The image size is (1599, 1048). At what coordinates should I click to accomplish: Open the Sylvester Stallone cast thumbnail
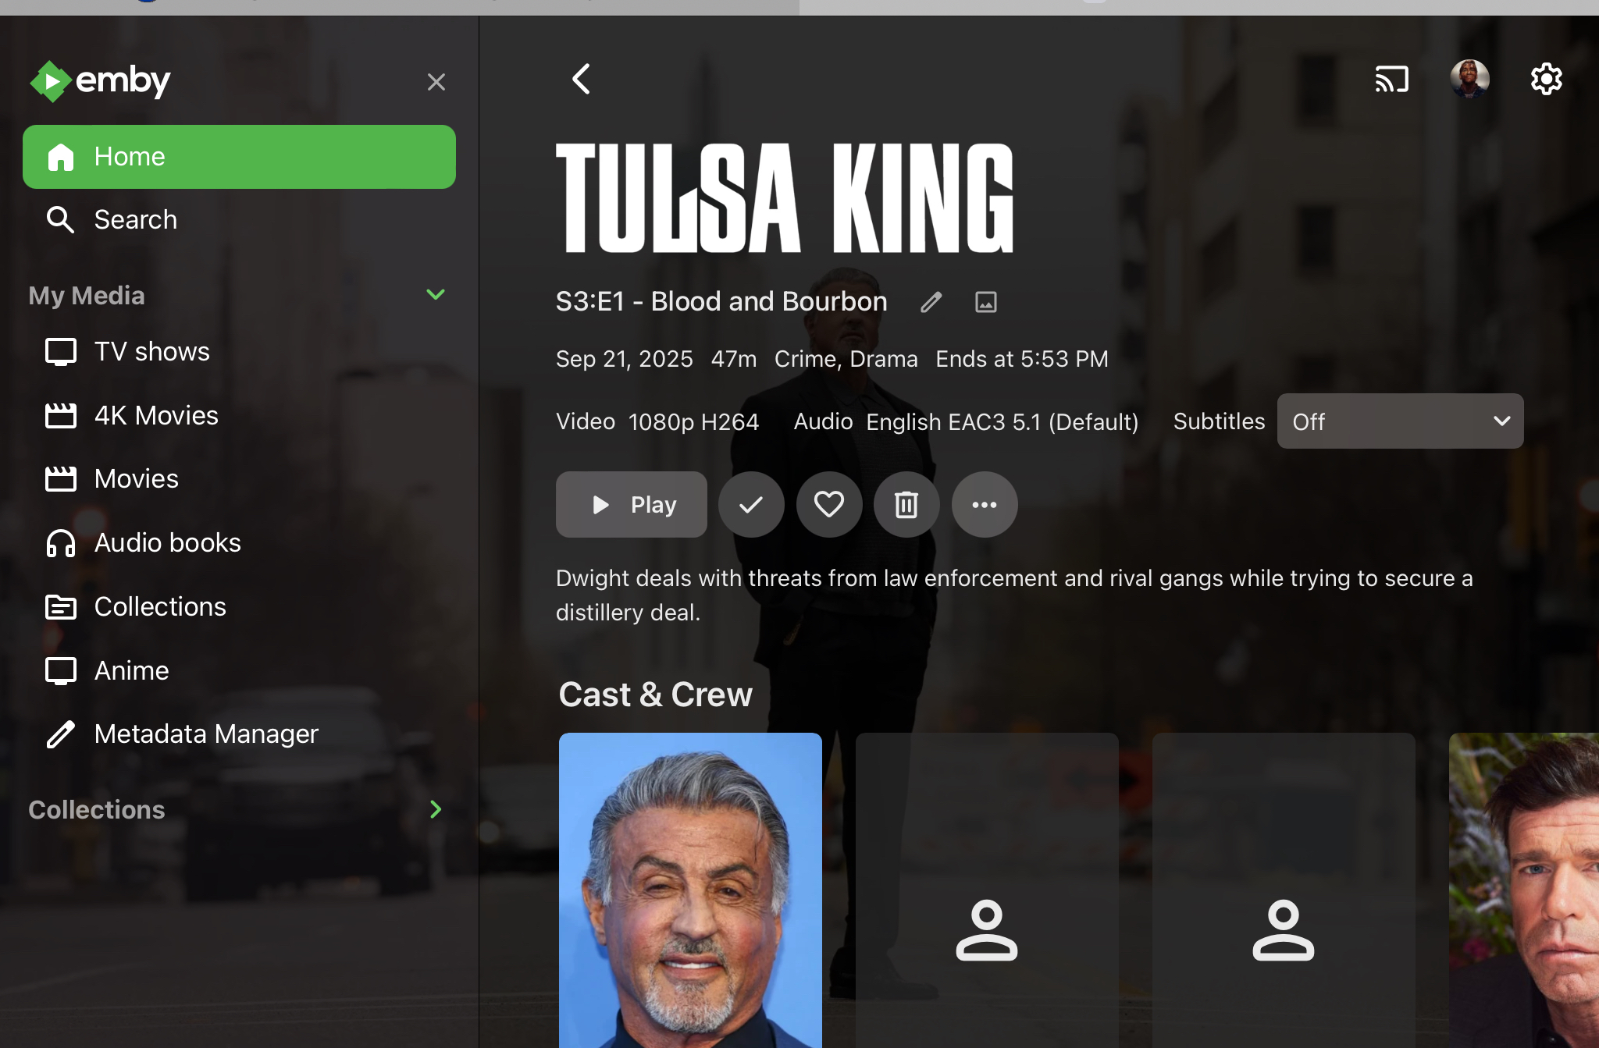pos(690,890)
